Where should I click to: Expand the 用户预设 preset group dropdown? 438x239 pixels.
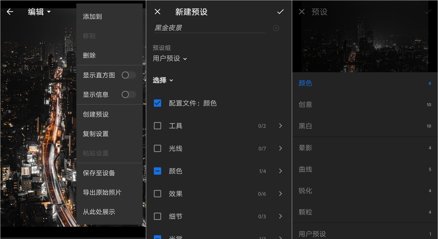tap(170, 59)
